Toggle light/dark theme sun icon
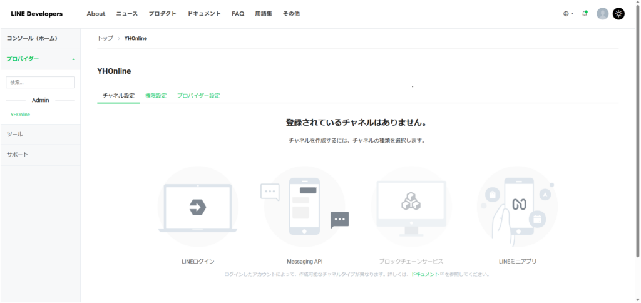 pos(618,14)
